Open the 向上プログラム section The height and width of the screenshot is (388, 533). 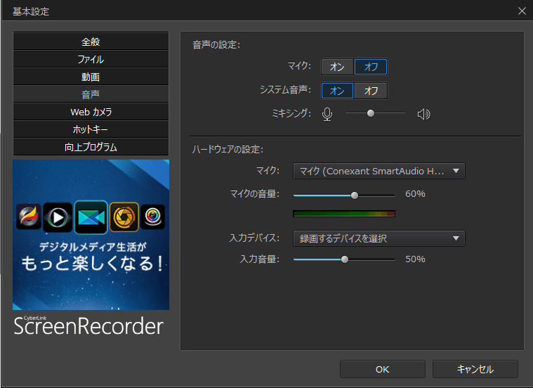point(91,147)
